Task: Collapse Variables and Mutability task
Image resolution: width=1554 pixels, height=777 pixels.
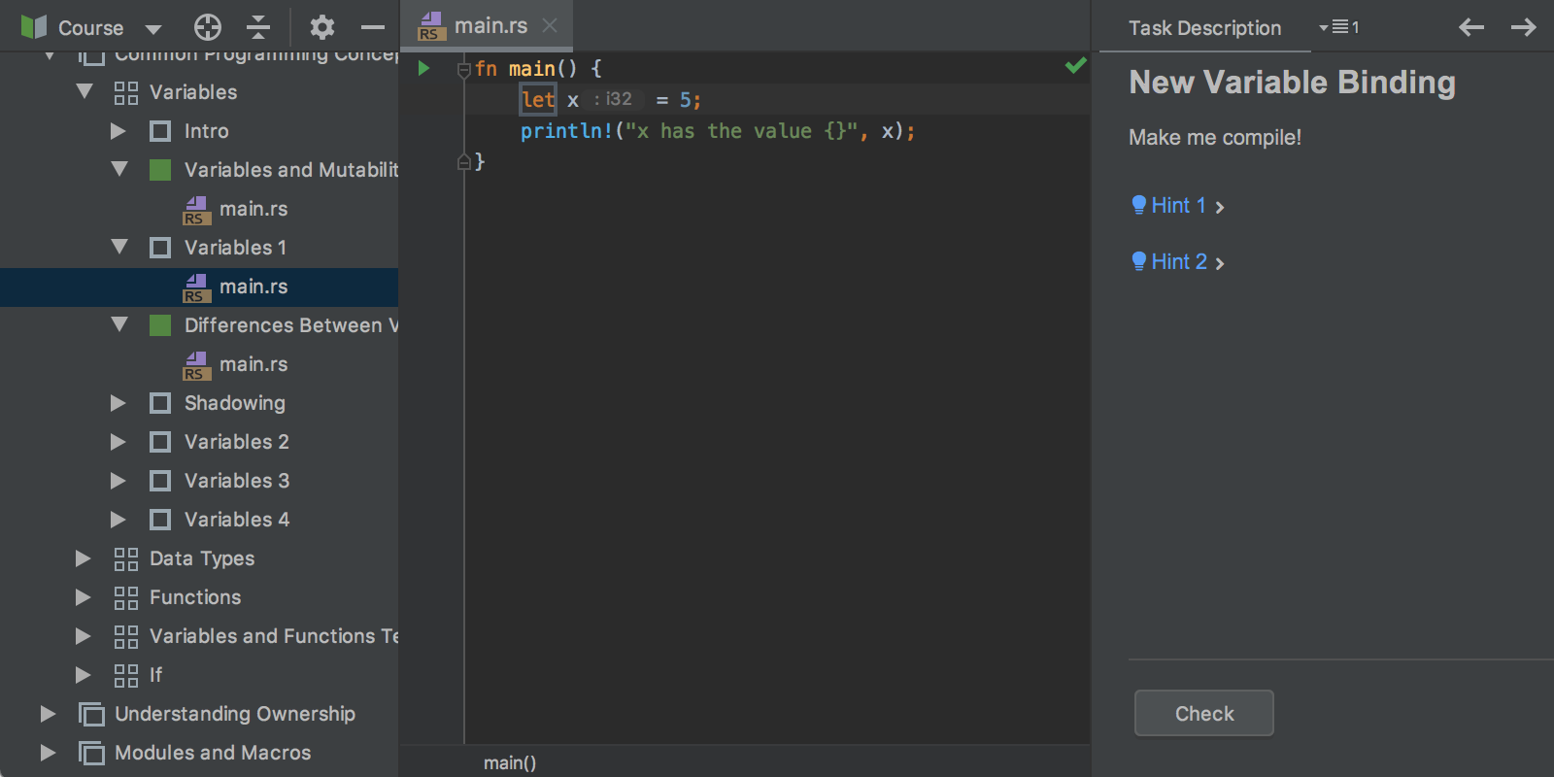Action: (119, 169)
